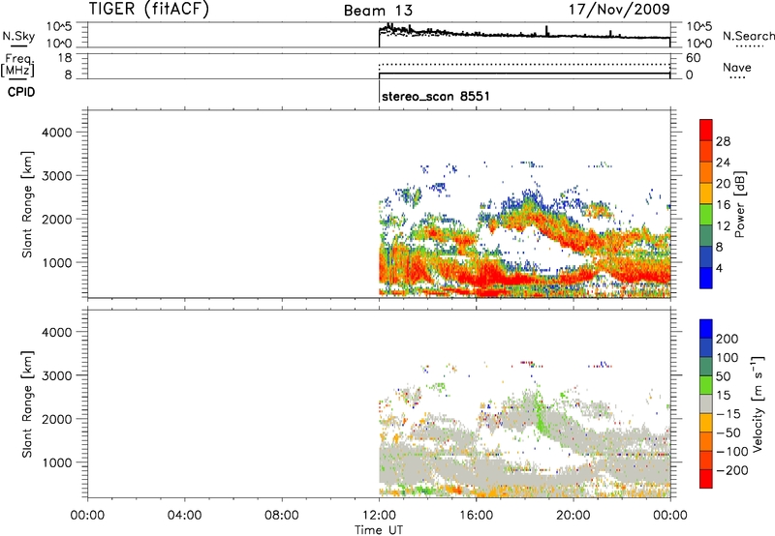Select the -200 label on velocity colorbar
The width and height of the screenshot is (775, 536).
click(x=731, y=470)
